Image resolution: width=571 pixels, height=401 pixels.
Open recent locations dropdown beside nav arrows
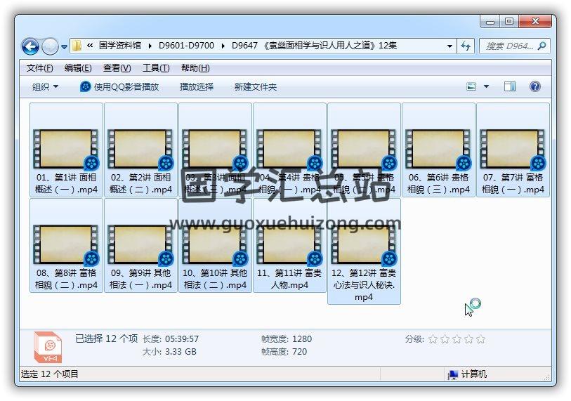coord(64,47)
